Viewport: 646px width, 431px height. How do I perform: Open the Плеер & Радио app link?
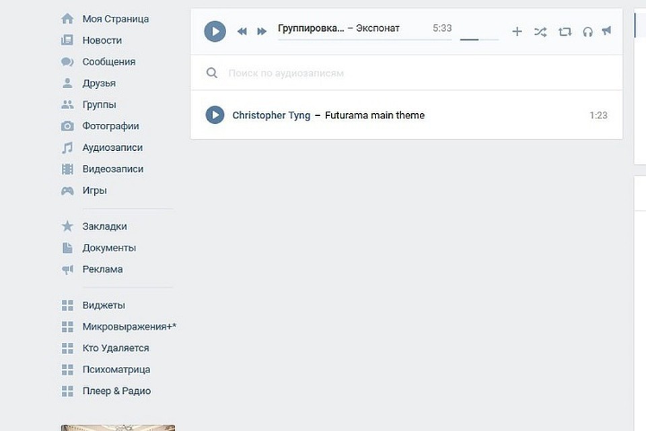(x=116, y=391)
